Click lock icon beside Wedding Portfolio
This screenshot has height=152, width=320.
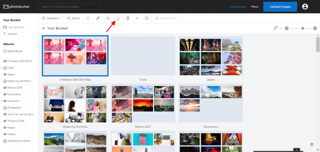click(x=5, y=141)
